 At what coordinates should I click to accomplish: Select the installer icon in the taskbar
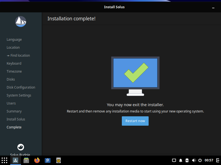15,160
